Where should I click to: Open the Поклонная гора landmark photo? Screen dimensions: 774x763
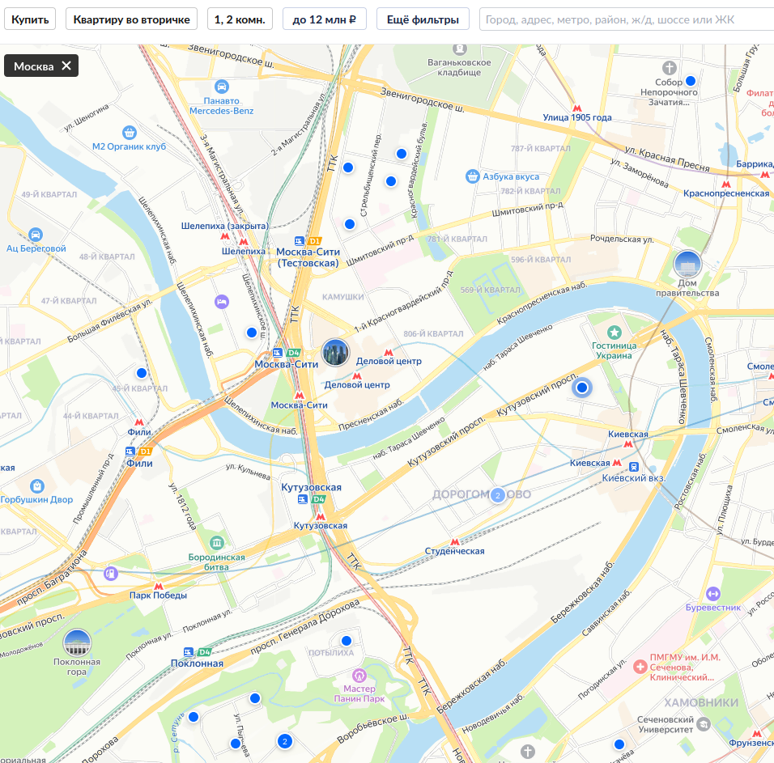coord(77,642)
